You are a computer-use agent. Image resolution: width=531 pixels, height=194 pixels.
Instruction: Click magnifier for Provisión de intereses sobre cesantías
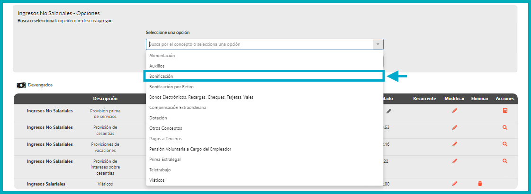(x=505, y=161)
